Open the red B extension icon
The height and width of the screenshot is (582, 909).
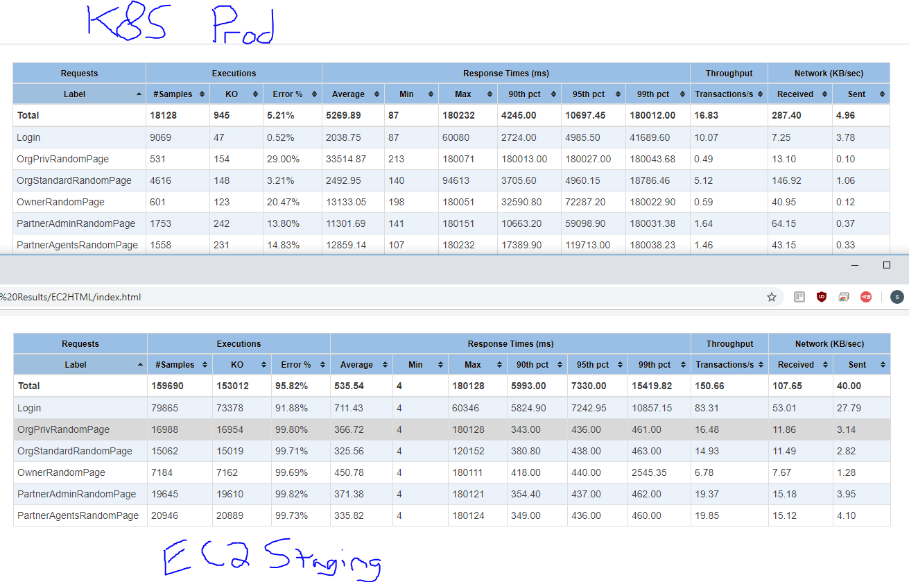866,296
